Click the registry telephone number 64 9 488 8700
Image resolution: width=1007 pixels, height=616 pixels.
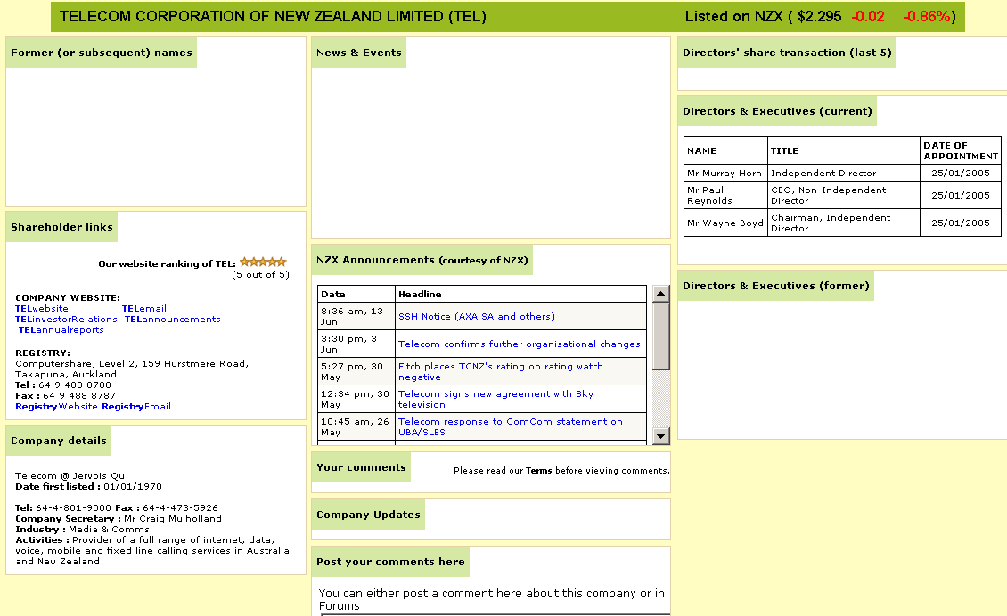click(x=75, y=385)
